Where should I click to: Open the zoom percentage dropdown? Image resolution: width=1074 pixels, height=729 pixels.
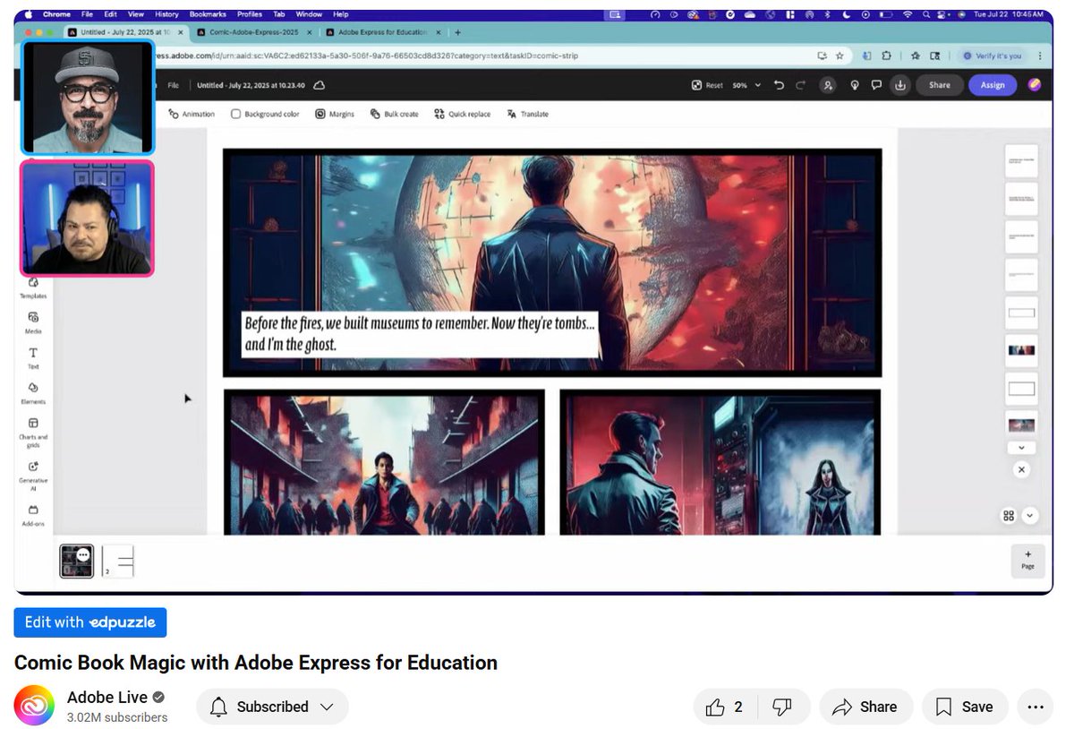(746, 85)
